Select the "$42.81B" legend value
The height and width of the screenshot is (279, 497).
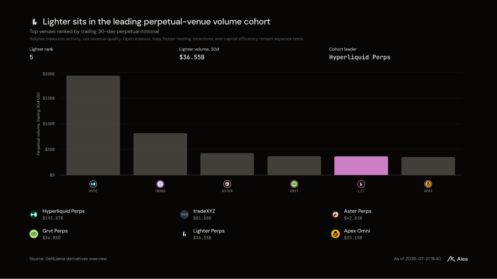click(353, 218)
